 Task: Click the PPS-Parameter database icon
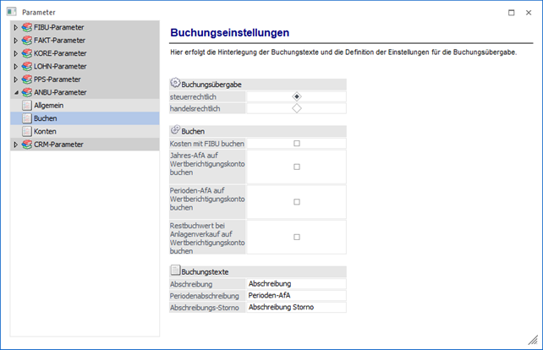click(x=26, y=79)
